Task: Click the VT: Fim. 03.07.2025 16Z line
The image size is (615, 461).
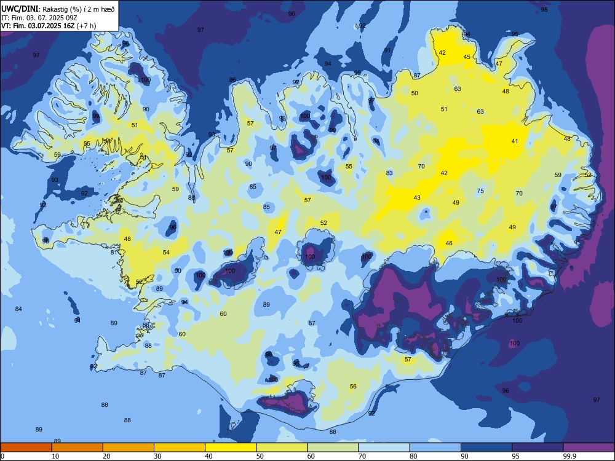Action: click(x=49, y=26)
